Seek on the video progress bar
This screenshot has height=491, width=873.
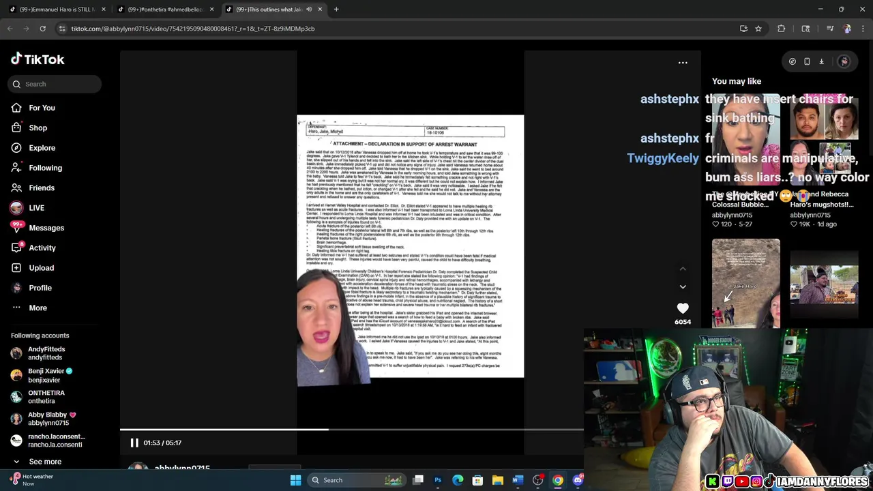point(351,430)
